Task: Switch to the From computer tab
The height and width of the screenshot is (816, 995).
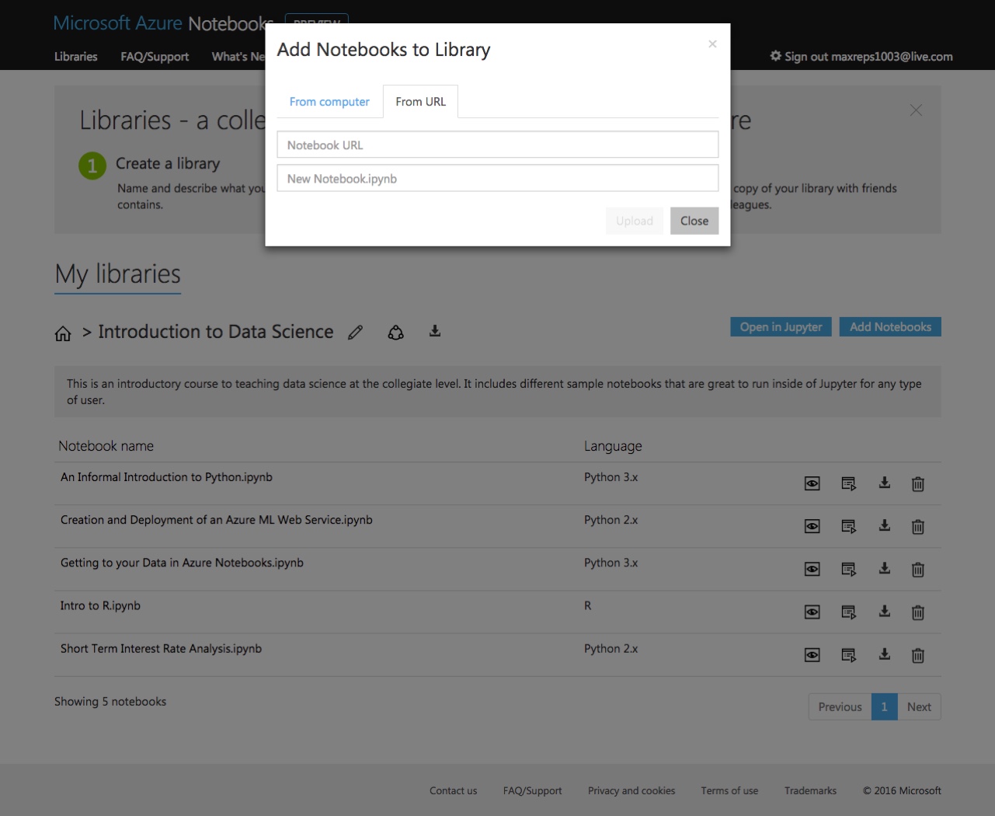Action: (x=329, y=102)
